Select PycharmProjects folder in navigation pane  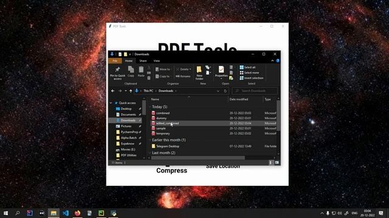[x=129, y=132]
